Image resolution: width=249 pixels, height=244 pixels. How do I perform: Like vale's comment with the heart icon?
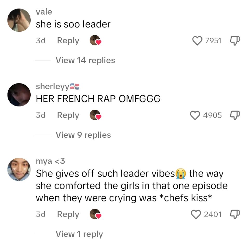tap(197, 41)
